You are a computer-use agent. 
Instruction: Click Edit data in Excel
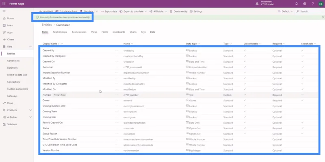(66, 11)
